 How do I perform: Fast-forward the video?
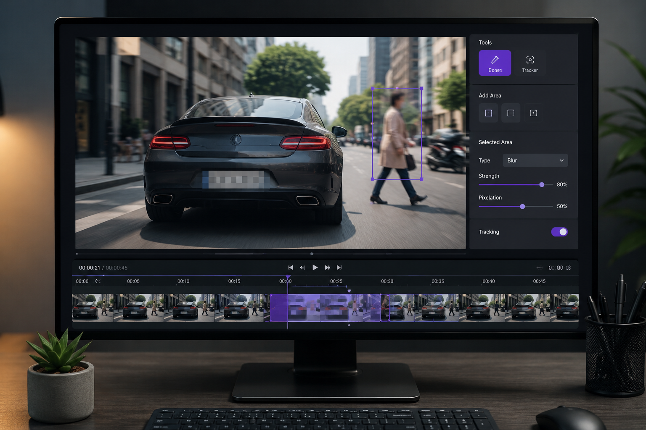tap(327, 267)
